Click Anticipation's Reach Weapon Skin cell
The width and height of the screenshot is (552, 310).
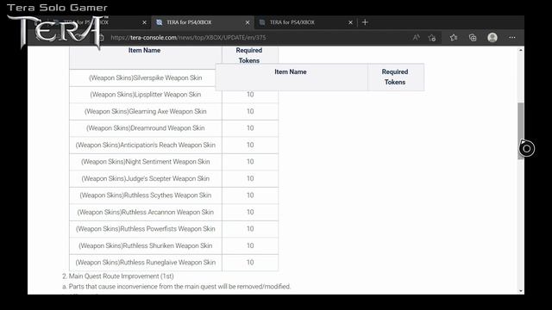point(146,145)
